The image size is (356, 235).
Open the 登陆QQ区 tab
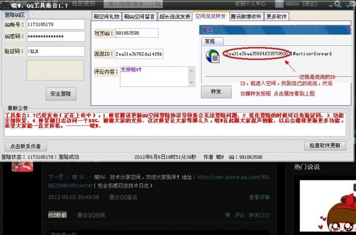tap(15, 15)
